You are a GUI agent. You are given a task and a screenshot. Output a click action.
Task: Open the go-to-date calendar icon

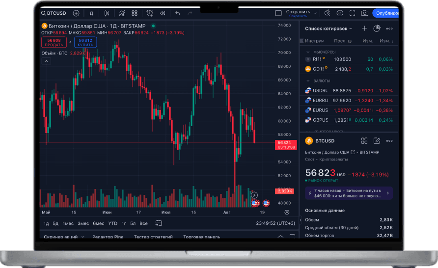click(159, 223)
